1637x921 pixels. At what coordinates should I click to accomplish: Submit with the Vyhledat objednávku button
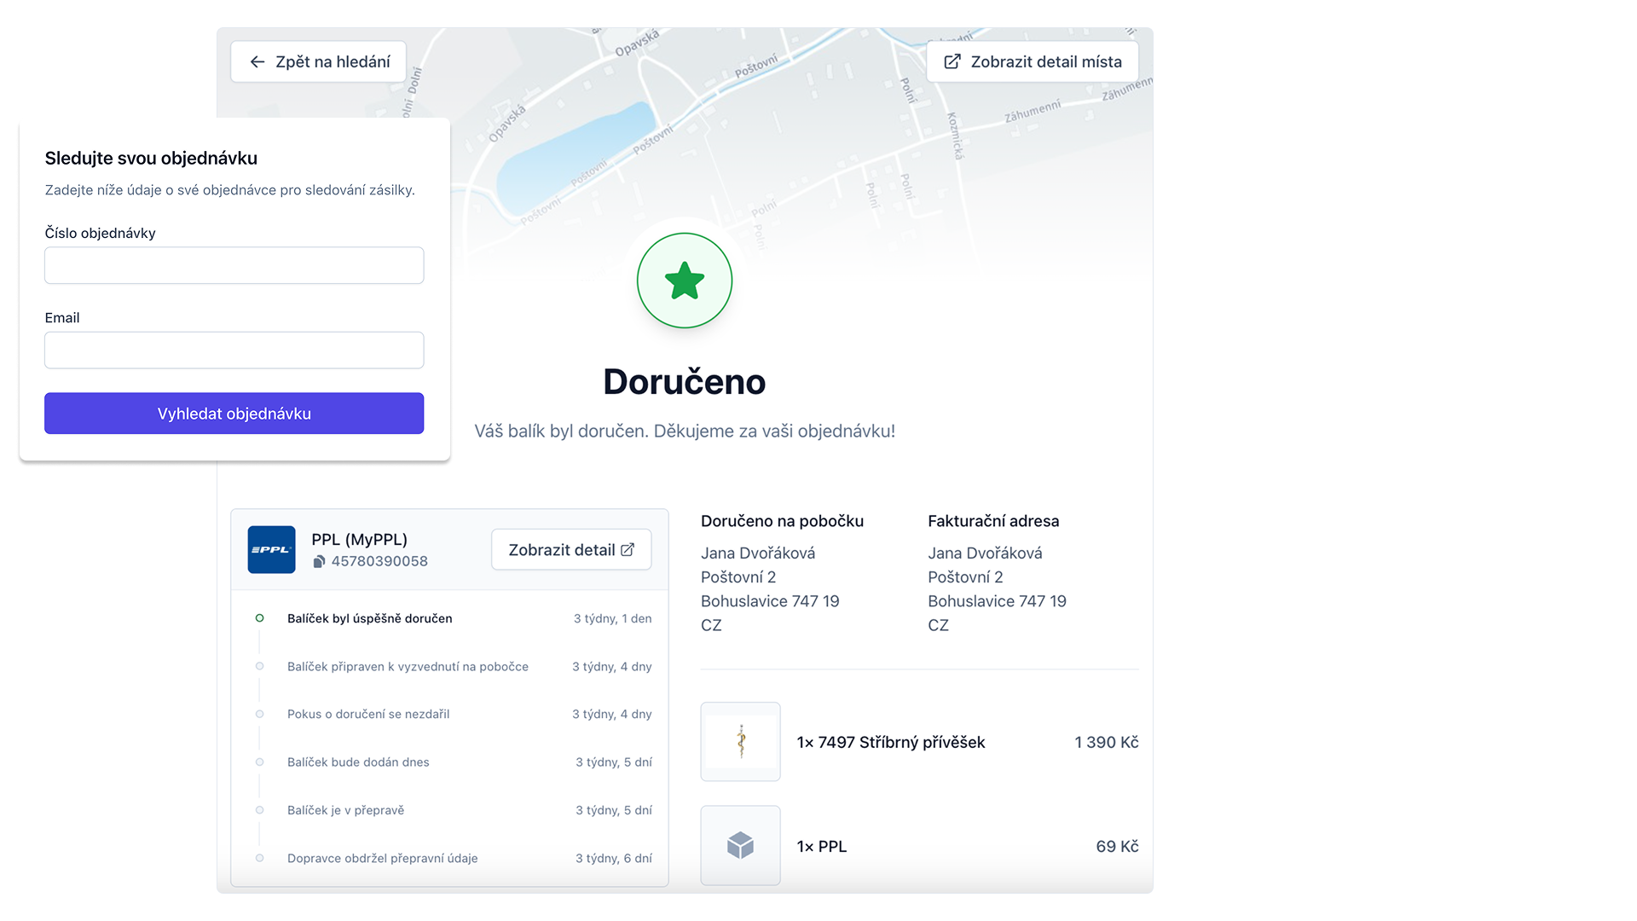click(x=234, y=414)
